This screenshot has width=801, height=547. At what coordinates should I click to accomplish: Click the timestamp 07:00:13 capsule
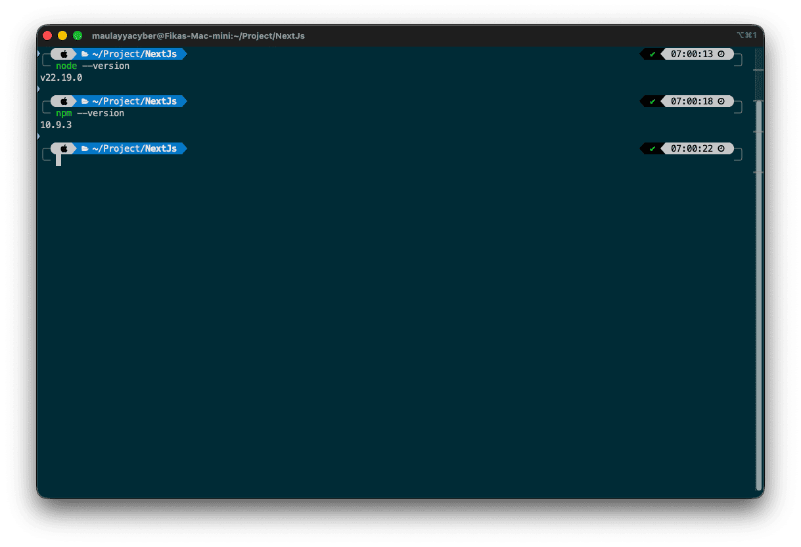pos(693,54)
